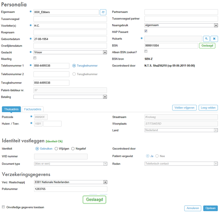Toggle the HAP Passant checkbox
This screenshot has height=213, width=221.
(146, 31)
